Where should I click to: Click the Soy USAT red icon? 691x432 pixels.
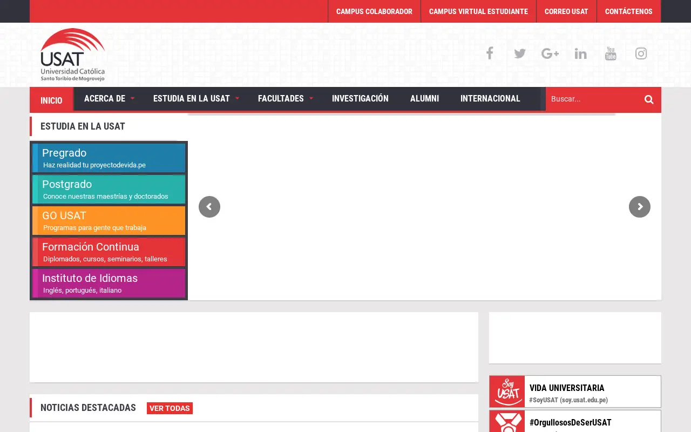coord(507,391)
